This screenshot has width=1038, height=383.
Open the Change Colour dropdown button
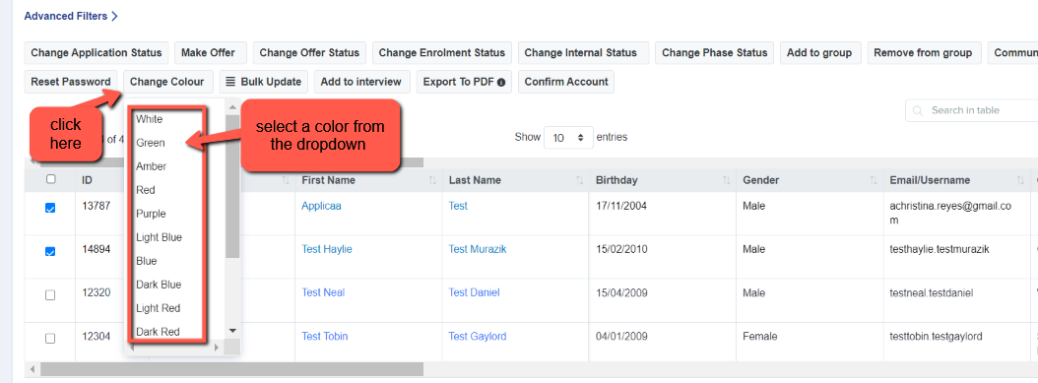tap(168, 82)
